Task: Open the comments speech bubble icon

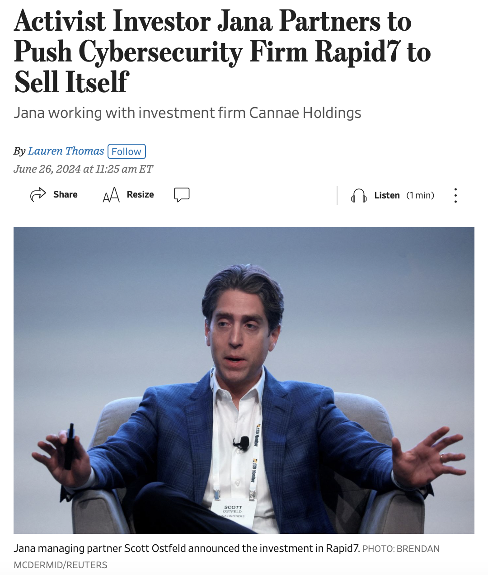Action: click(182, 195)
